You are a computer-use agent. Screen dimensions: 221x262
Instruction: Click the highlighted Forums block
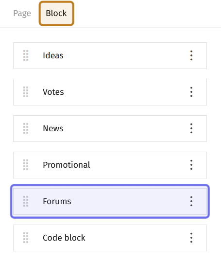click(110, 201)
